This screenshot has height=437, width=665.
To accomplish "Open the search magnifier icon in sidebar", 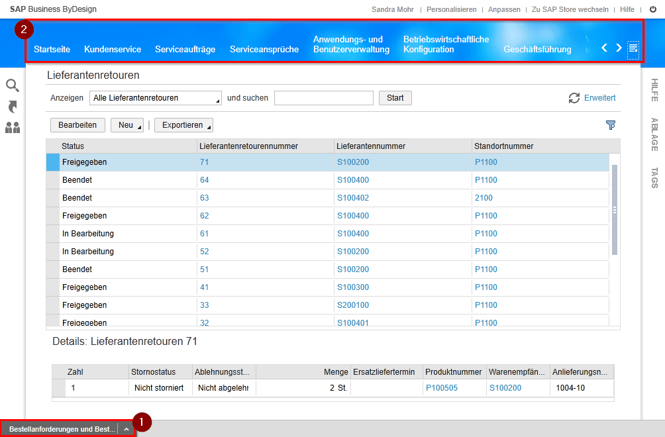I will (x=13, y=85).
